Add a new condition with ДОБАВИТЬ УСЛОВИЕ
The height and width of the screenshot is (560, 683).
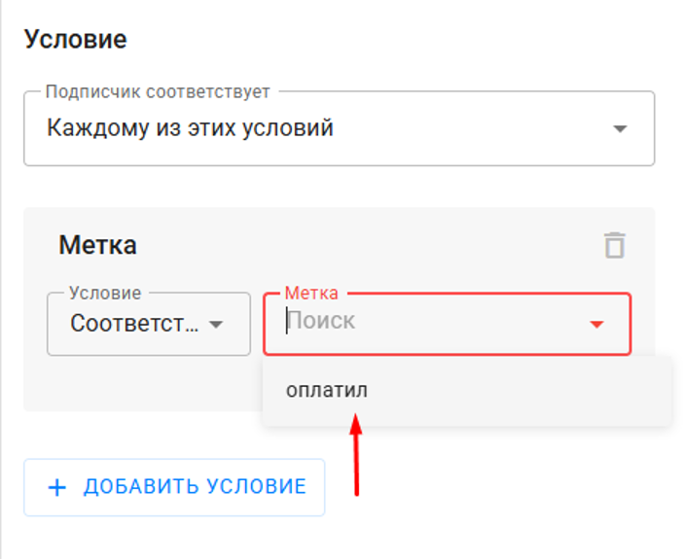coord(174,487)
